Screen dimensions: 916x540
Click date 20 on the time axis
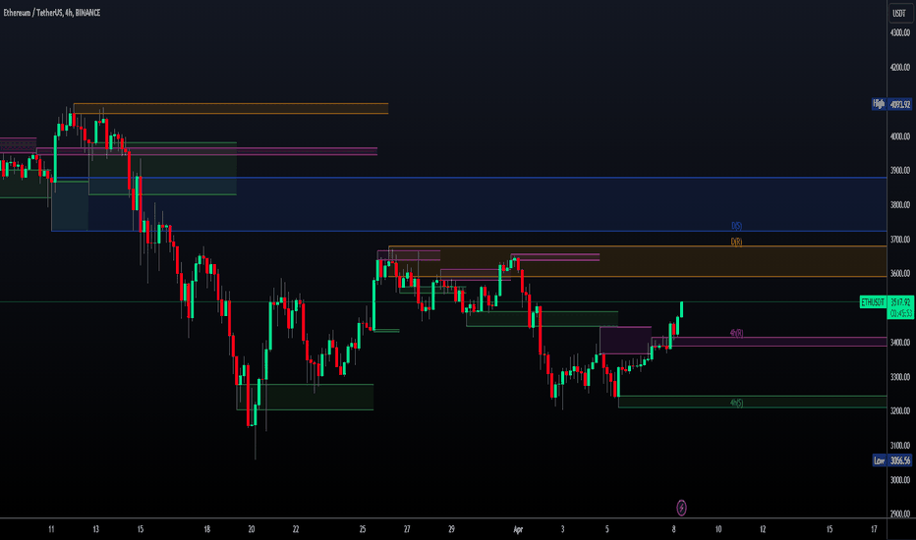[x=252, y=529]
